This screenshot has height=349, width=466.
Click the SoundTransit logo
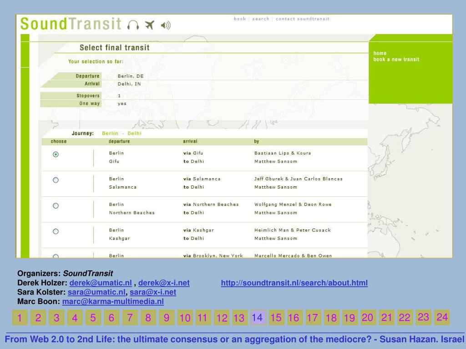[71, 24]
